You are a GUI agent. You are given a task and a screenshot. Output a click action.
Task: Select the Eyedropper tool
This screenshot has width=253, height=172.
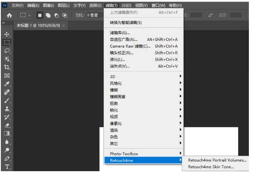7,84
